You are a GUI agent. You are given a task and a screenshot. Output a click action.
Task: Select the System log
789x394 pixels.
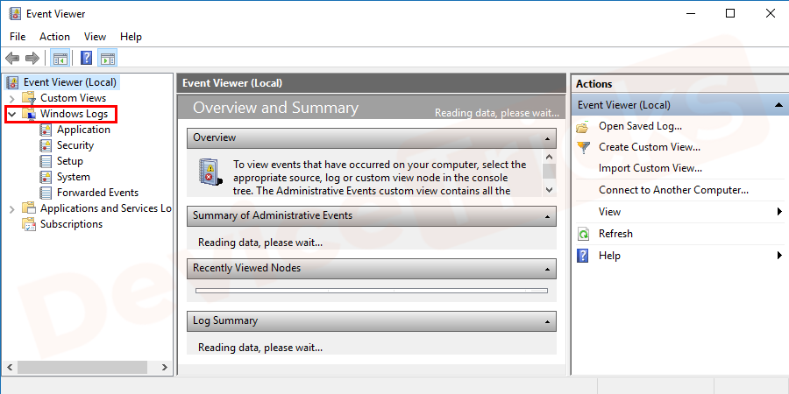(74, 177)
